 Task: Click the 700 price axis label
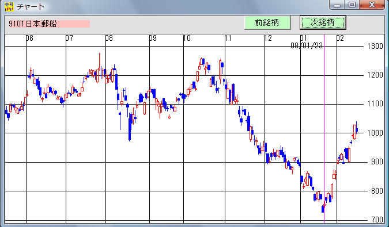coord(377,220)
